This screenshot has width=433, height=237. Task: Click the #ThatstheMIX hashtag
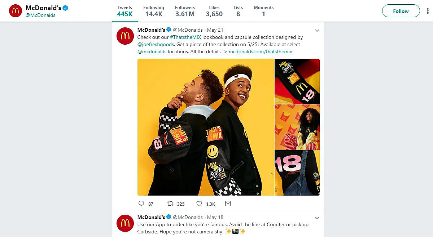(x=185, y=37)
